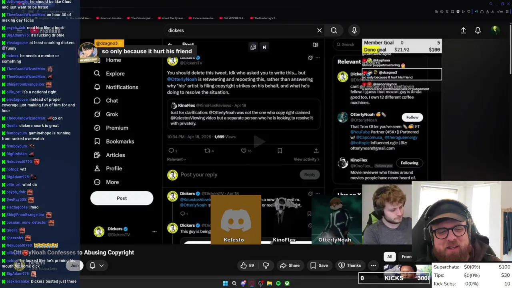Image resolution: width=512 pixels, height=288 pixels.
Task: Open Spotify from the taskbar
Action: pyautogui.click(x=278, y=283)
